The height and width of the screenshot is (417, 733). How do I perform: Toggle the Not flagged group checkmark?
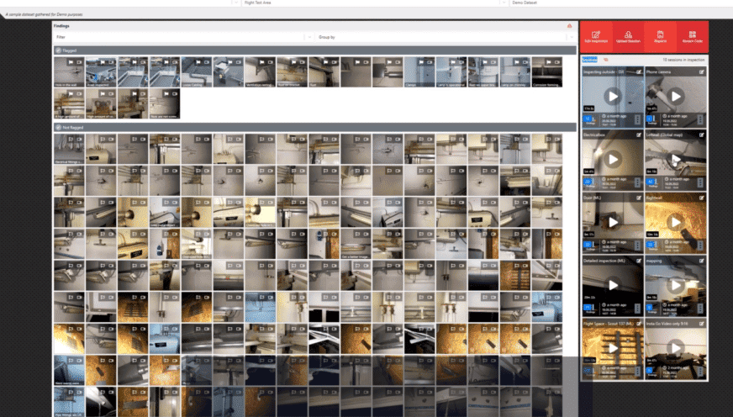click(58, 127)
